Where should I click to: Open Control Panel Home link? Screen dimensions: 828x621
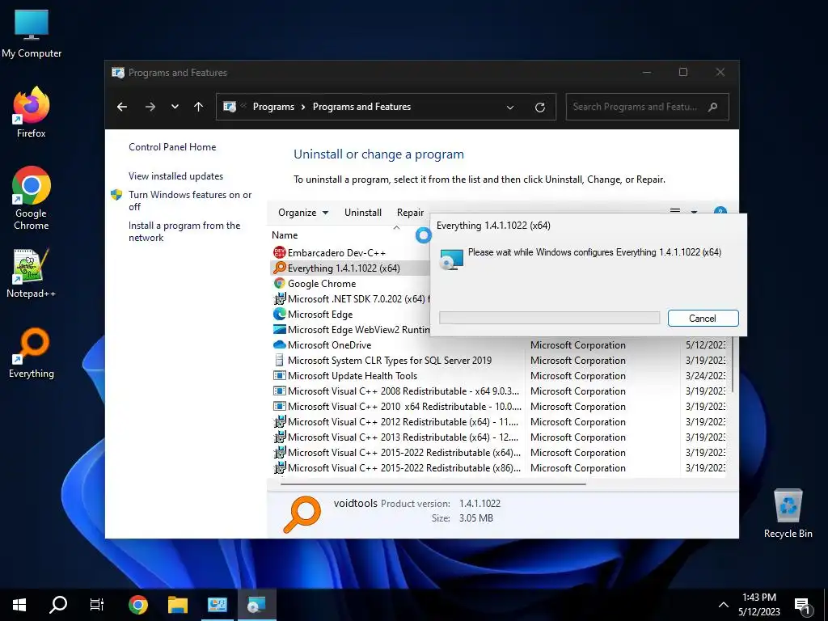(172, 147)
